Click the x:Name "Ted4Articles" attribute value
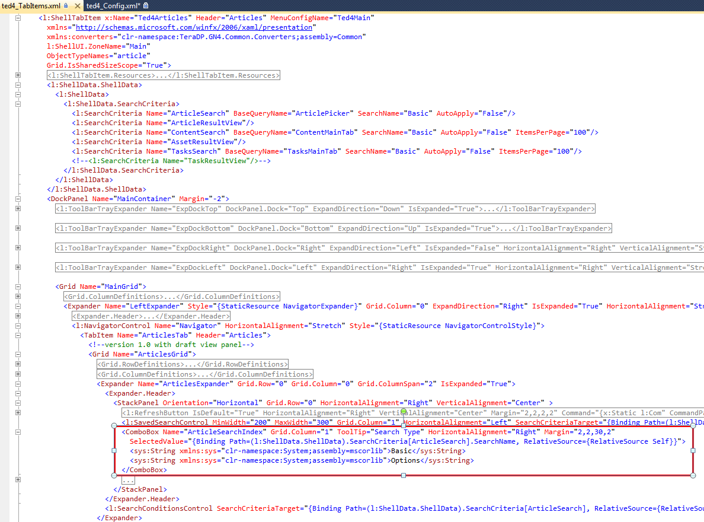The width and height of the screenshot is (704, 522). (x=163, y=18)
